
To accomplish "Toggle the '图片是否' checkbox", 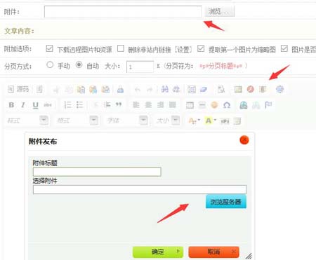I will coord(284,48).
